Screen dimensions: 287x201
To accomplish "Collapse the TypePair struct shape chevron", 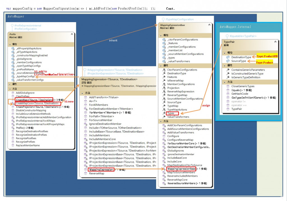I will (275, 42).
